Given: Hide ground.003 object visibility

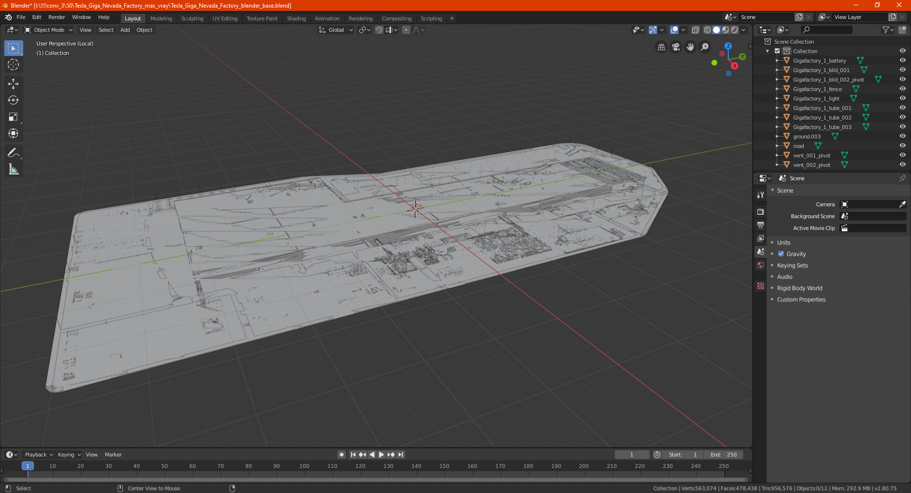Looking at the screenshot, I should 902,136.
